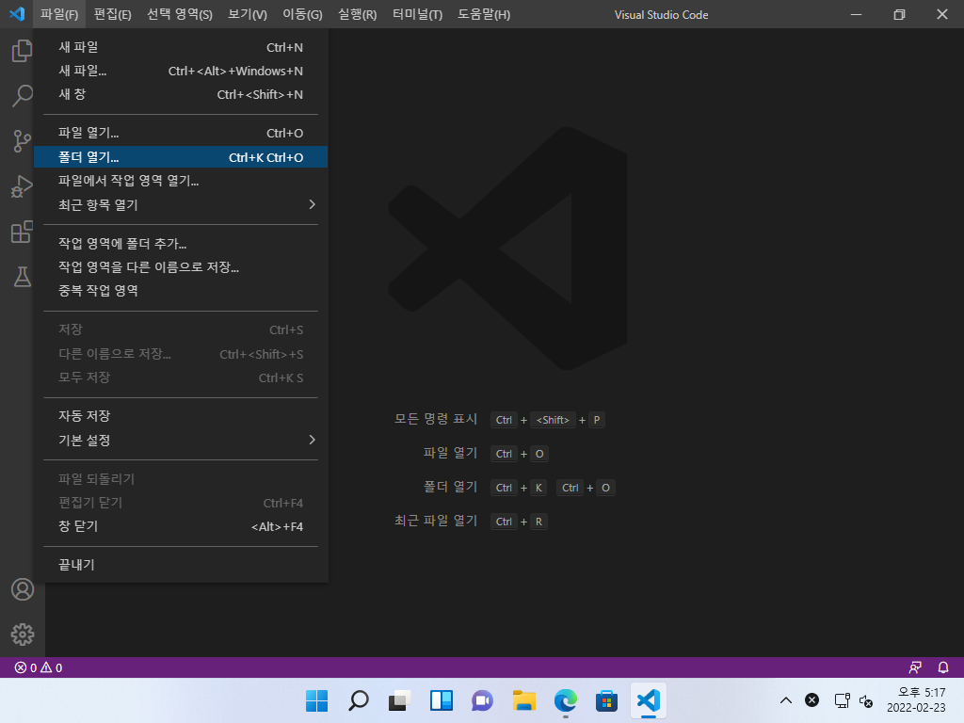The image size is (964, 723).
Task: Click the feedback icon in status bar
Action: [915, 667]
